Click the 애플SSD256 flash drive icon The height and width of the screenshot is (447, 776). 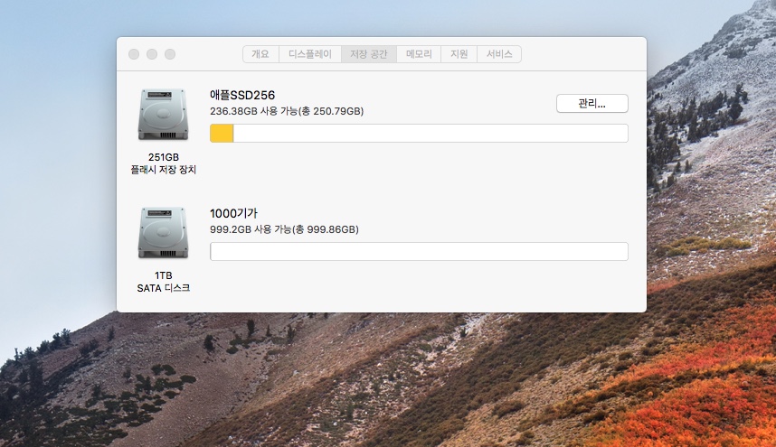(x=163, y=115)
